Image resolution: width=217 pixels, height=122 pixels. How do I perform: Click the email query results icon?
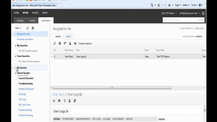[x=75, y=43]
